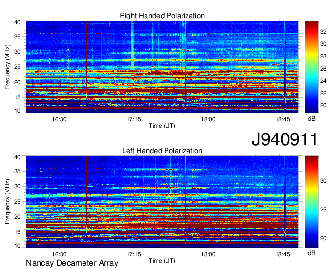Click the top colorbar's 24 dB label
Viewport: 332px width, 269px height.
(323, 81)
